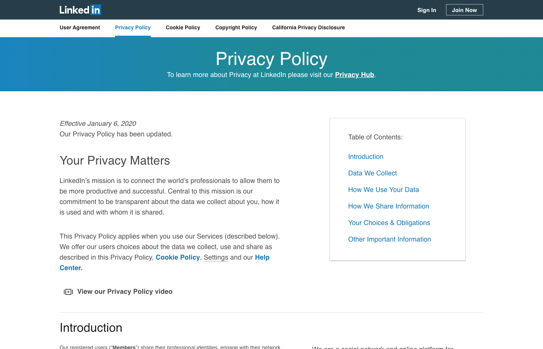The height and width of the screenshot is (349, 543).
Task: Switch to the User Agreement tab
Action: (x=80, y=27)
